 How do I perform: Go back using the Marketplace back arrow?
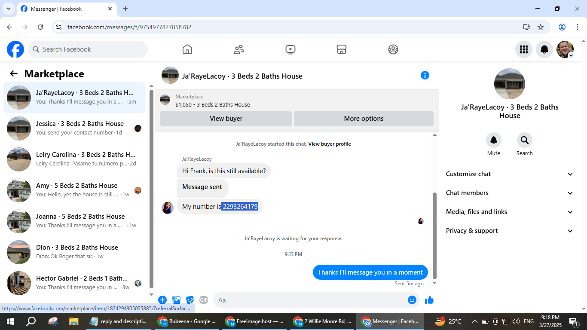tap(14, 74)
